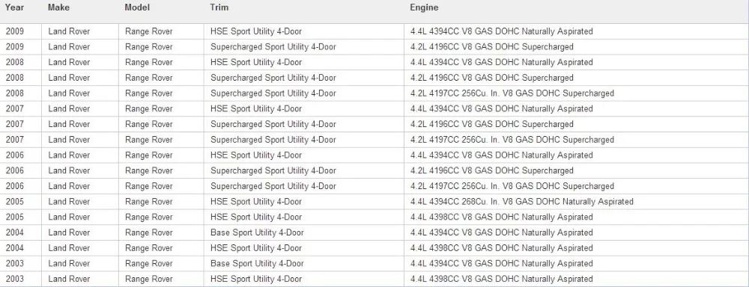
Task: Click the Model column header
Action: [x=136, y=7]
